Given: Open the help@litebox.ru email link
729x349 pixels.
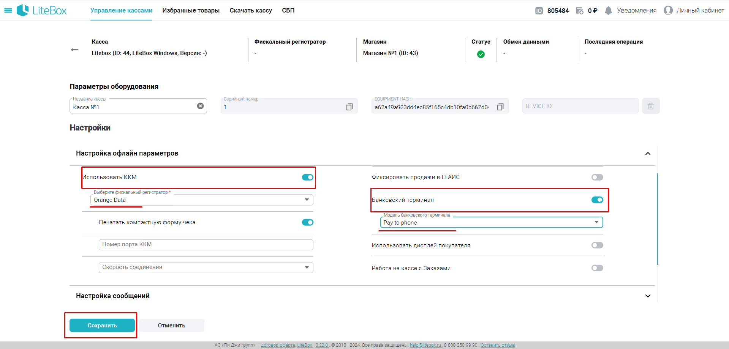Looking at the screenshot, I should coord(426,345).
